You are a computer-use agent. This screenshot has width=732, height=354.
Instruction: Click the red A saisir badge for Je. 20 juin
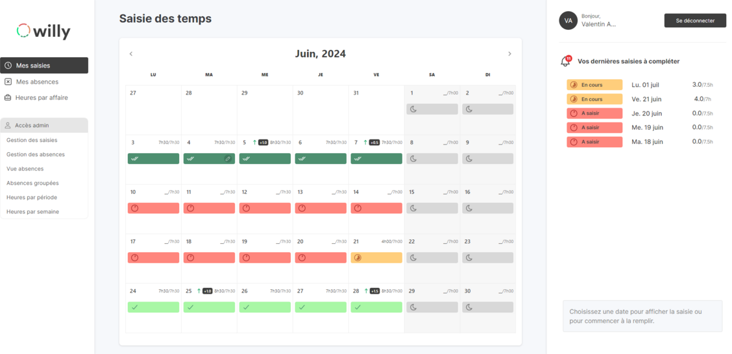(594, 113)
